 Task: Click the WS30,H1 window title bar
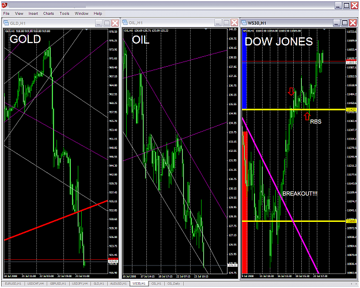[299, 22]
